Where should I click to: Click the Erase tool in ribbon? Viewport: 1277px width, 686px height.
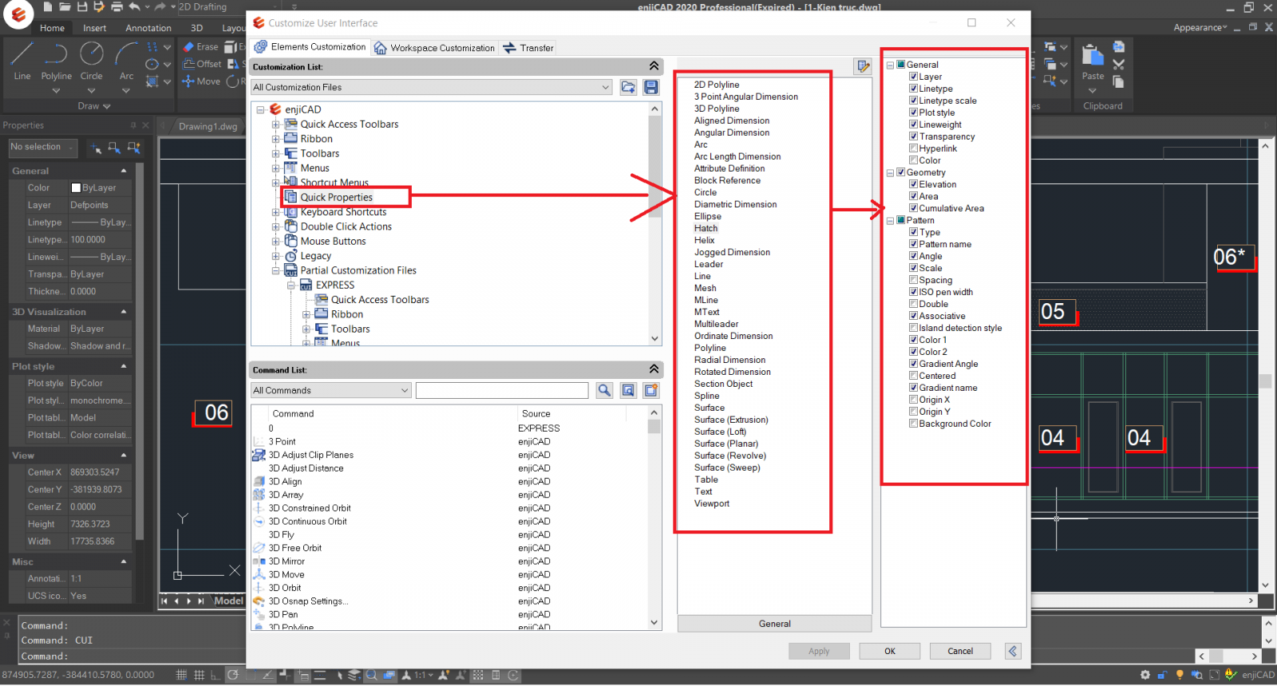(200, 47)
